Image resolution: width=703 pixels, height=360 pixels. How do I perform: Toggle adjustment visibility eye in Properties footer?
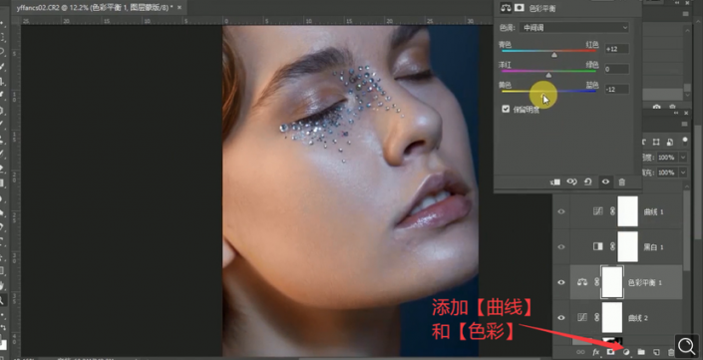[605, 182]
